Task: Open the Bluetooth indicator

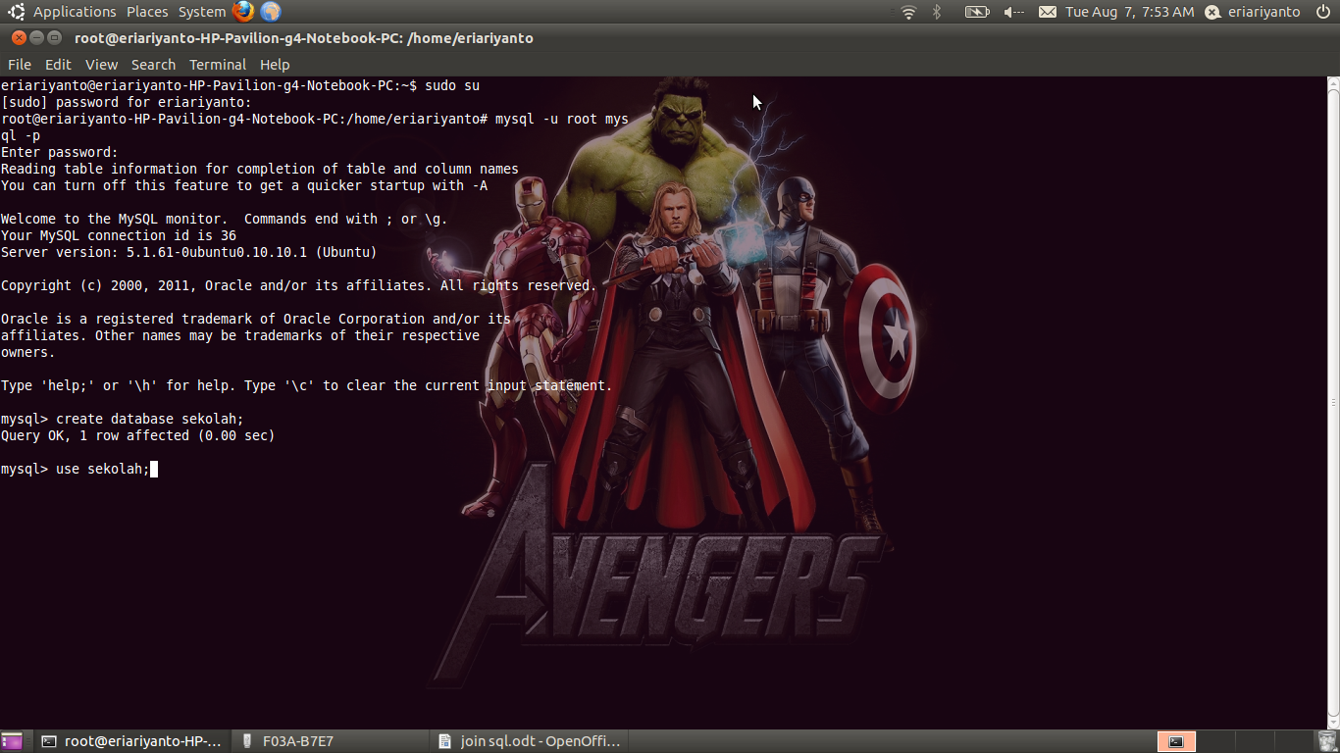Action: [937, 12]
